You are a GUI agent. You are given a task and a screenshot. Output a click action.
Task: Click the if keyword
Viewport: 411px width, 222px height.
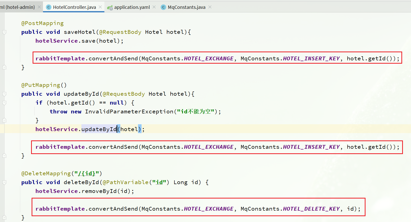[x=39, y=103]
